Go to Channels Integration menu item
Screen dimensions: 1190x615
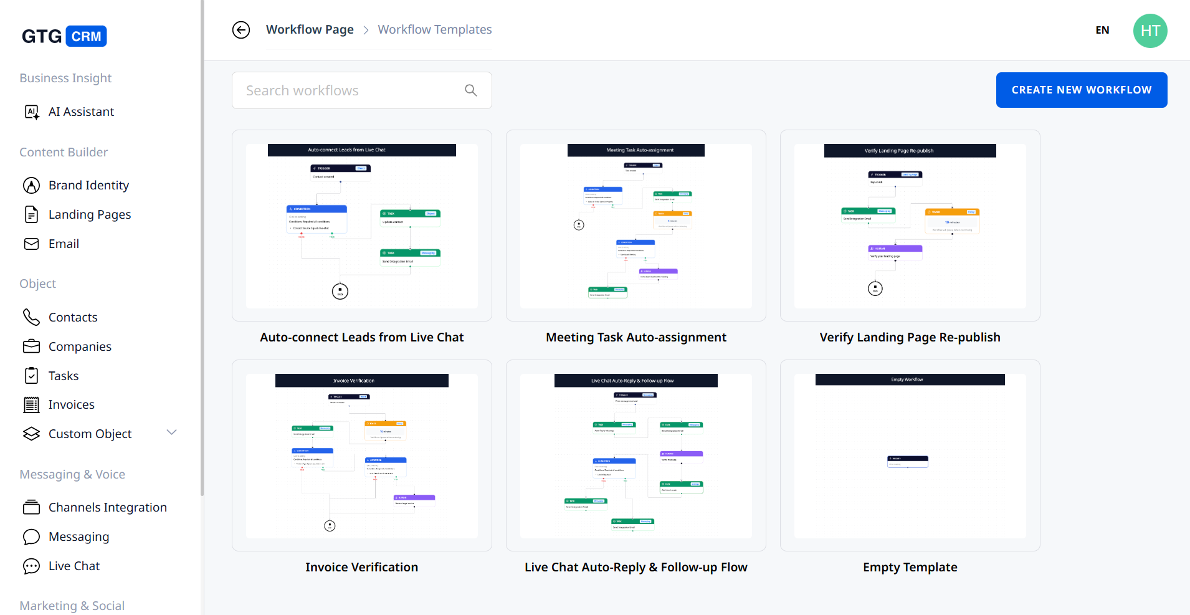pos(107,507)
